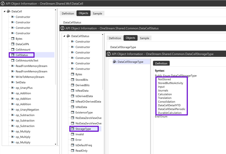Click the property icon beside StoredBits
Viewport: 226px width, 154px height.
point(72,80)
